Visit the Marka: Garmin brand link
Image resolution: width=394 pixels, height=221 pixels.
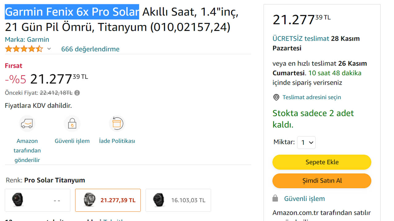click(x=27, y=40)
